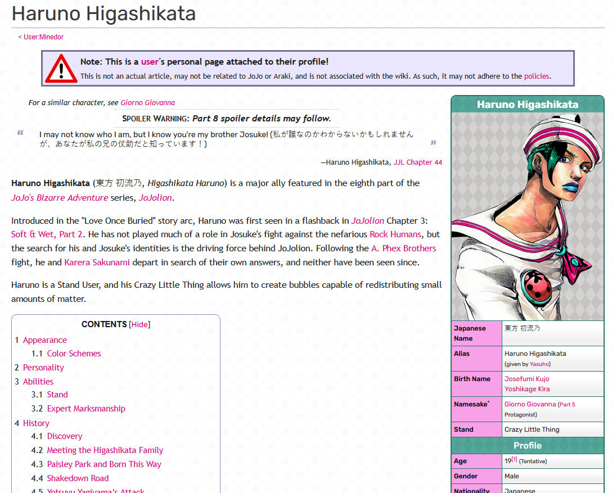Visit the A. Phex Brothers page

tap(403, 248)
